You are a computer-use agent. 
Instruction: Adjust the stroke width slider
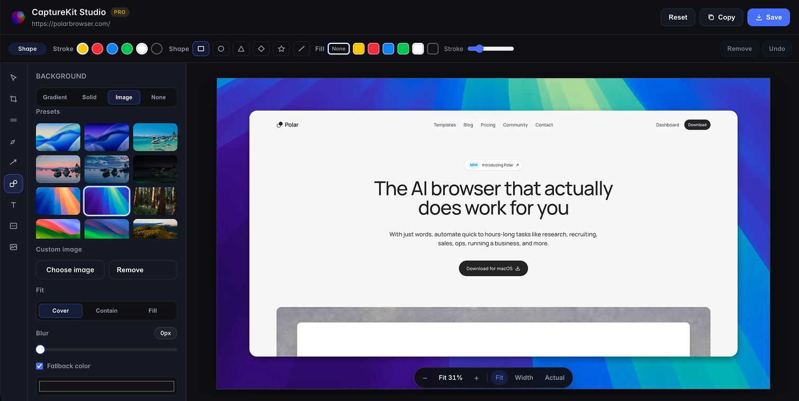(491, 49)
